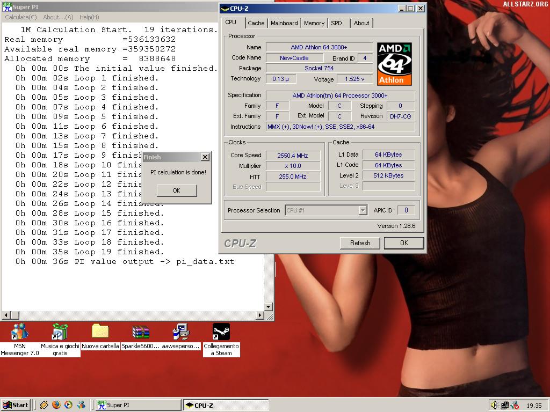Click the NewCastle code name value
Viewport: 550px width, 412px height.
(294, 58)
